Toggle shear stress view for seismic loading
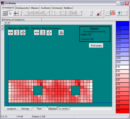This screenshot has height=119, width=130. point(49,33)
